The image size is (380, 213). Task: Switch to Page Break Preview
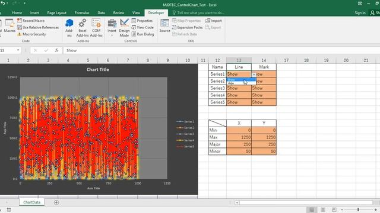pyautogui.click(x=334, y=209)
